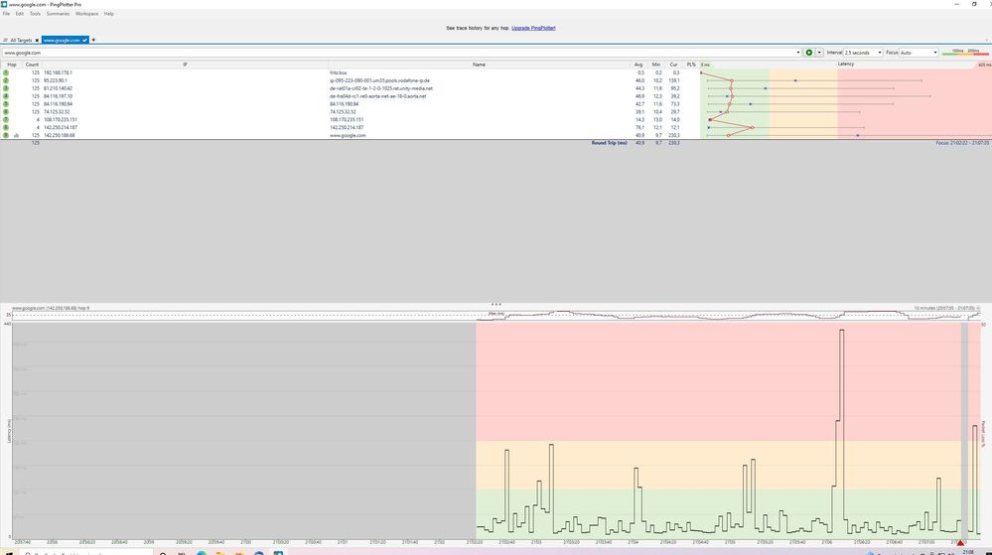Select hop 1 green circle icon for fritz.box
The image size is (992, 555).
6,72
